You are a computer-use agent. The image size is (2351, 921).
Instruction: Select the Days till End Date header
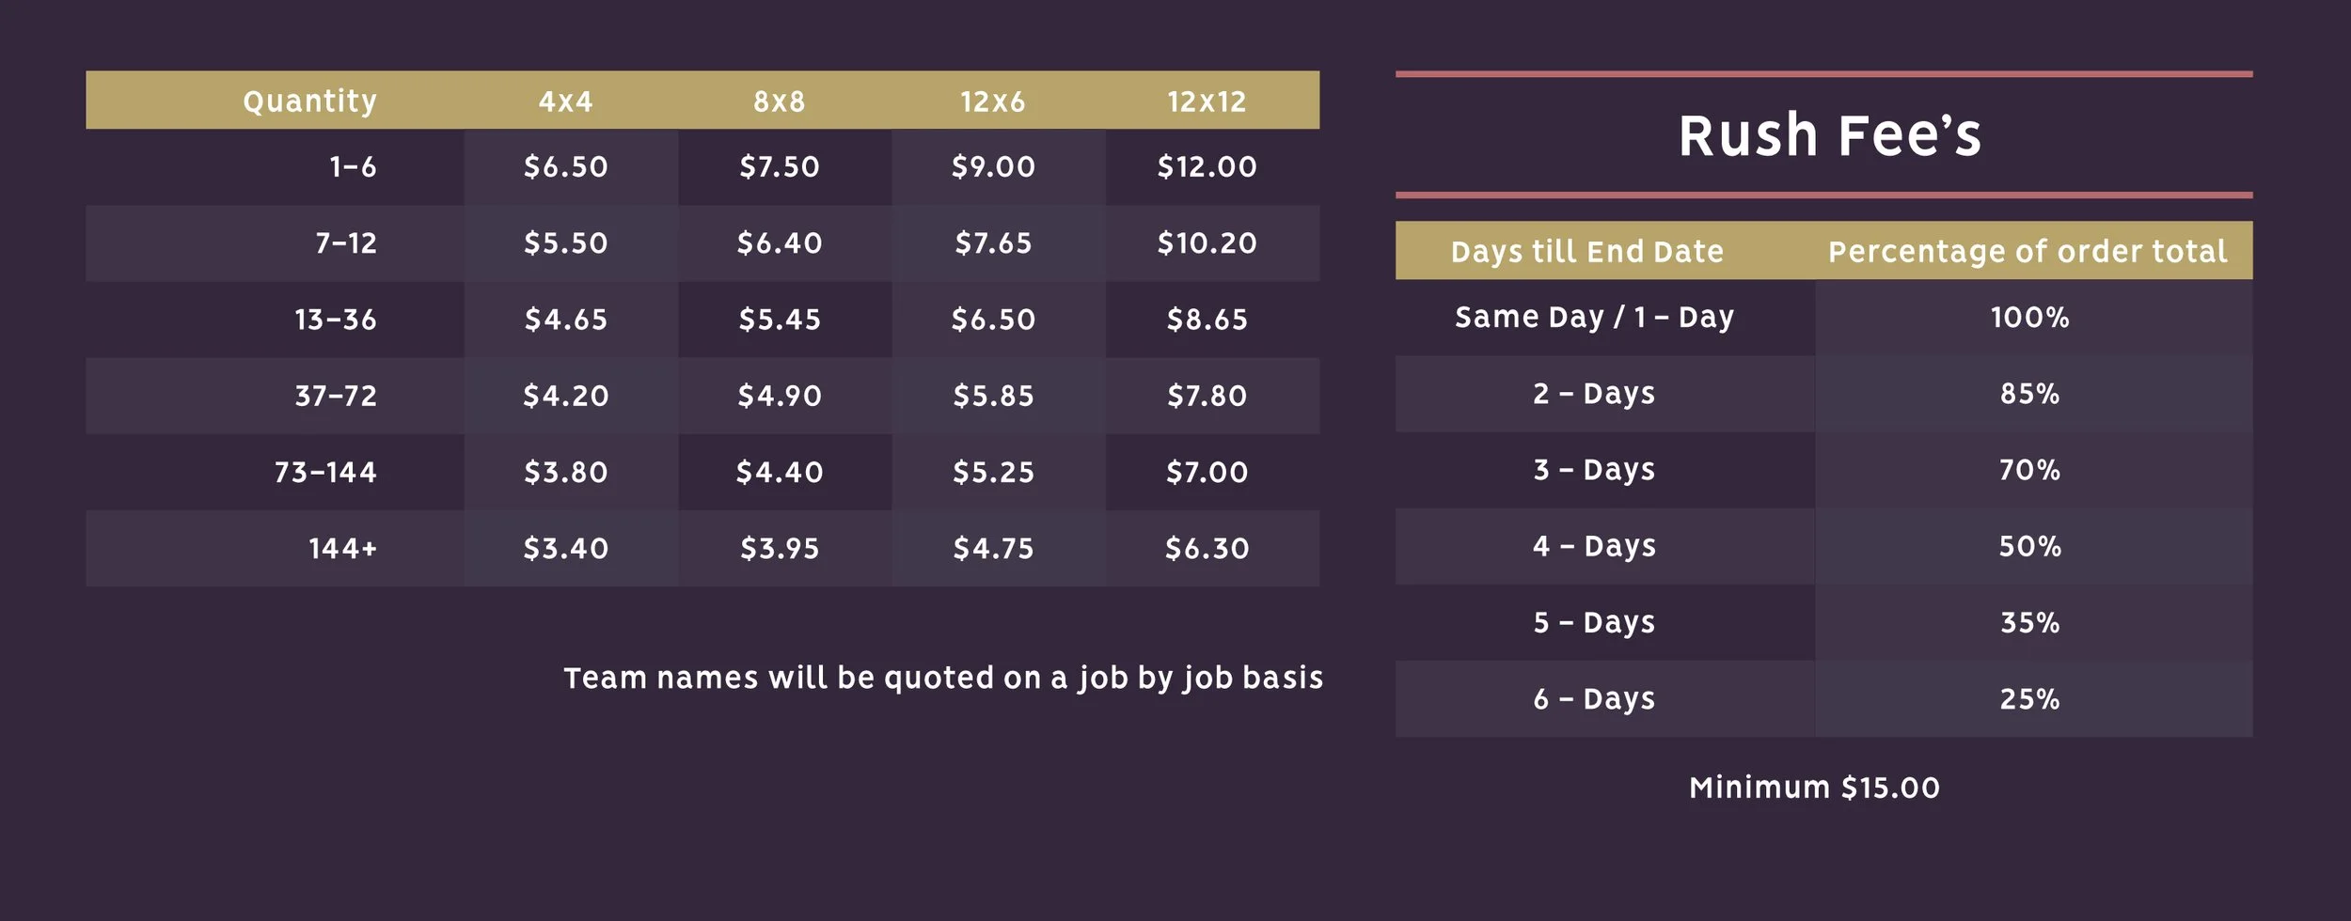coord(1586,252)
